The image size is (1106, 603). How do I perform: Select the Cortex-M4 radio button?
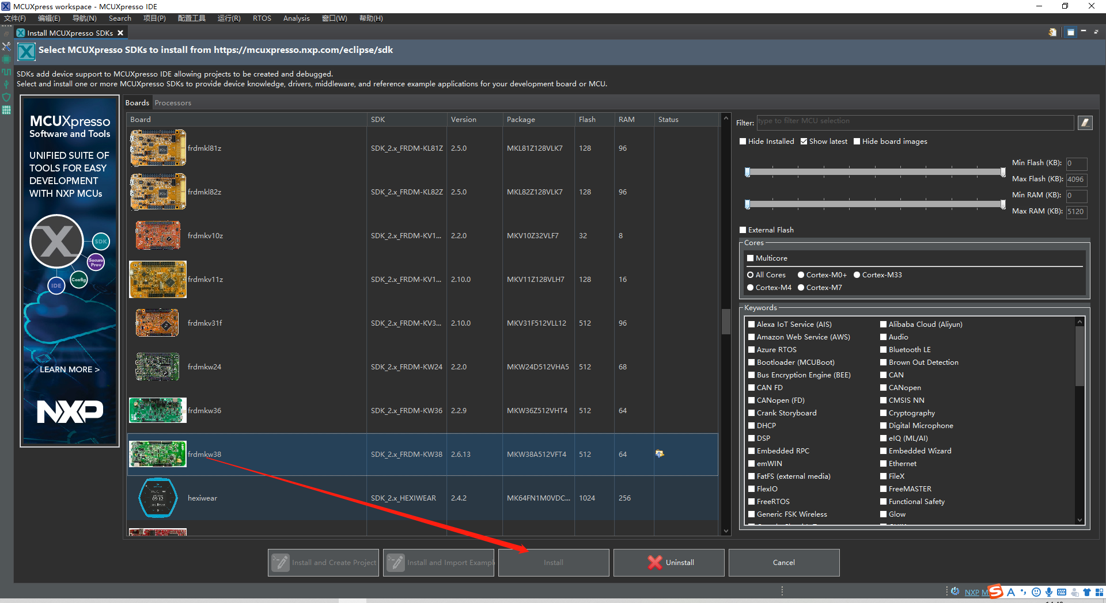pyautogui.click(x=751, y=288)
